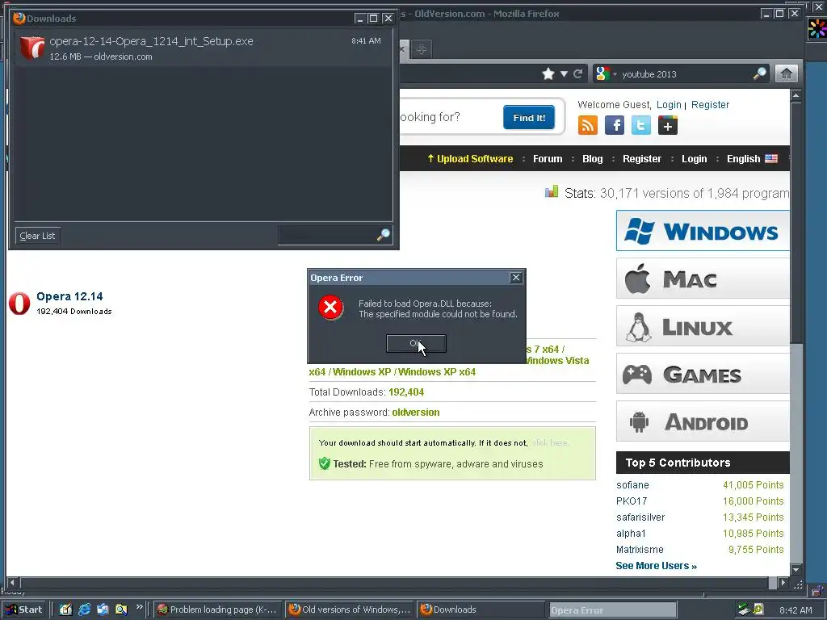
Task: Select the Linux category banner
Action: 703,326
